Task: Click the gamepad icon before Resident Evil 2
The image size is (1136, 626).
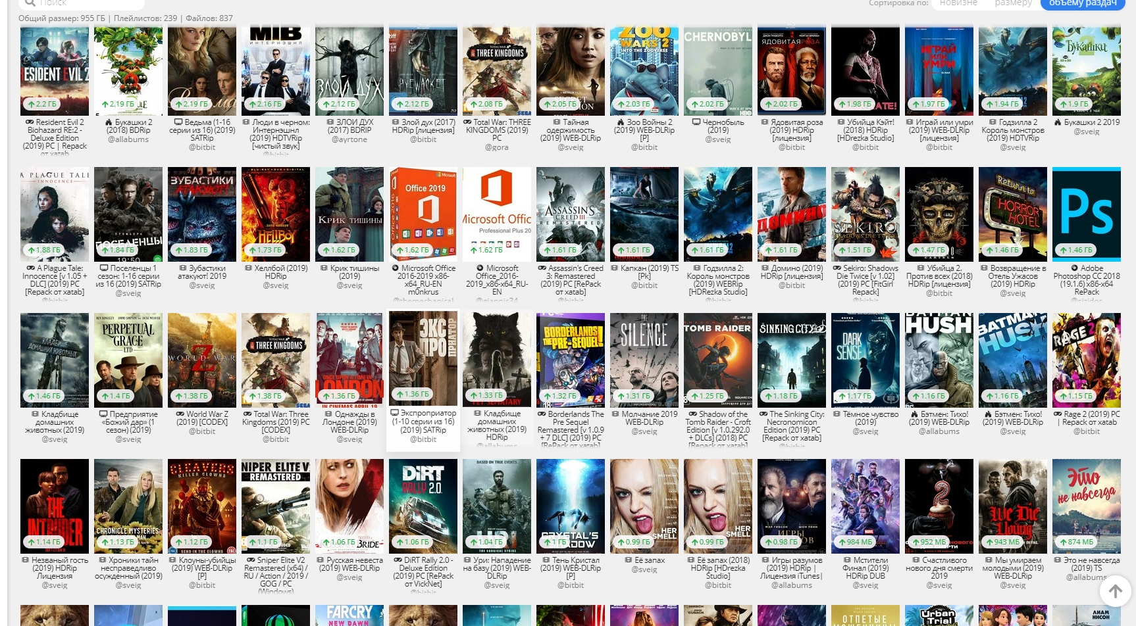Action: pos(30,122)
